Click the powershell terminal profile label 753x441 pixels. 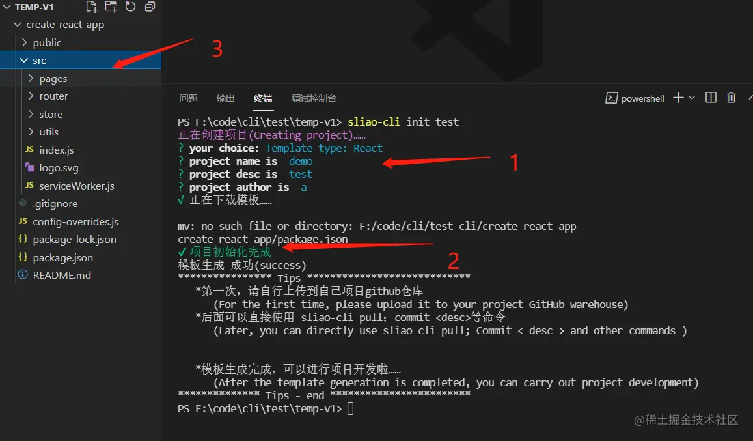tap(642, 98)
